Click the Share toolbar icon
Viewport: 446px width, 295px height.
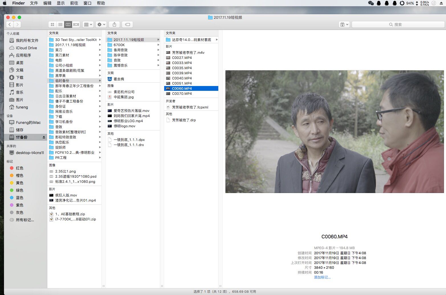pos(114,24)
